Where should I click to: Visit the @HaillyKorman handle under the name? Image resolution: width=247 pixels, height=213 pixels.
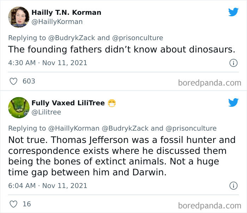point(57,22)
